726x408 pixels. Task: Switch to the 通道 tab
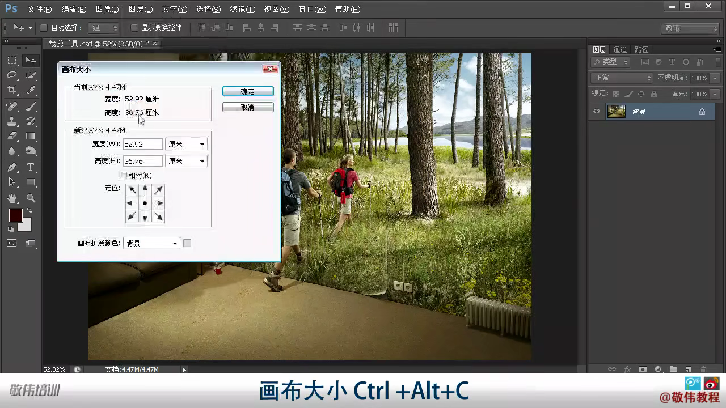pyautogui.click(x=620, y=50)
